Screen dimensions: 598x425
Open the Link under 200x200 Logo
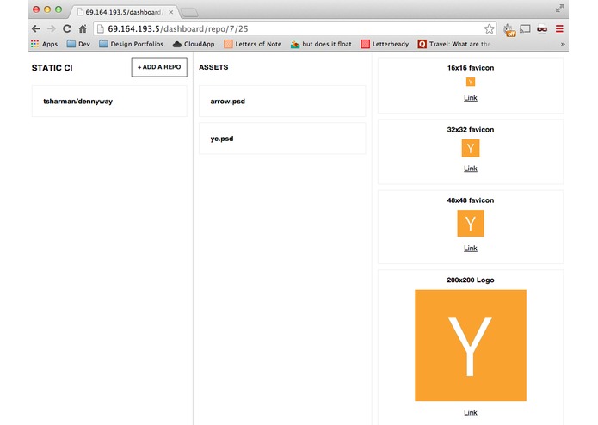[471, 412]
